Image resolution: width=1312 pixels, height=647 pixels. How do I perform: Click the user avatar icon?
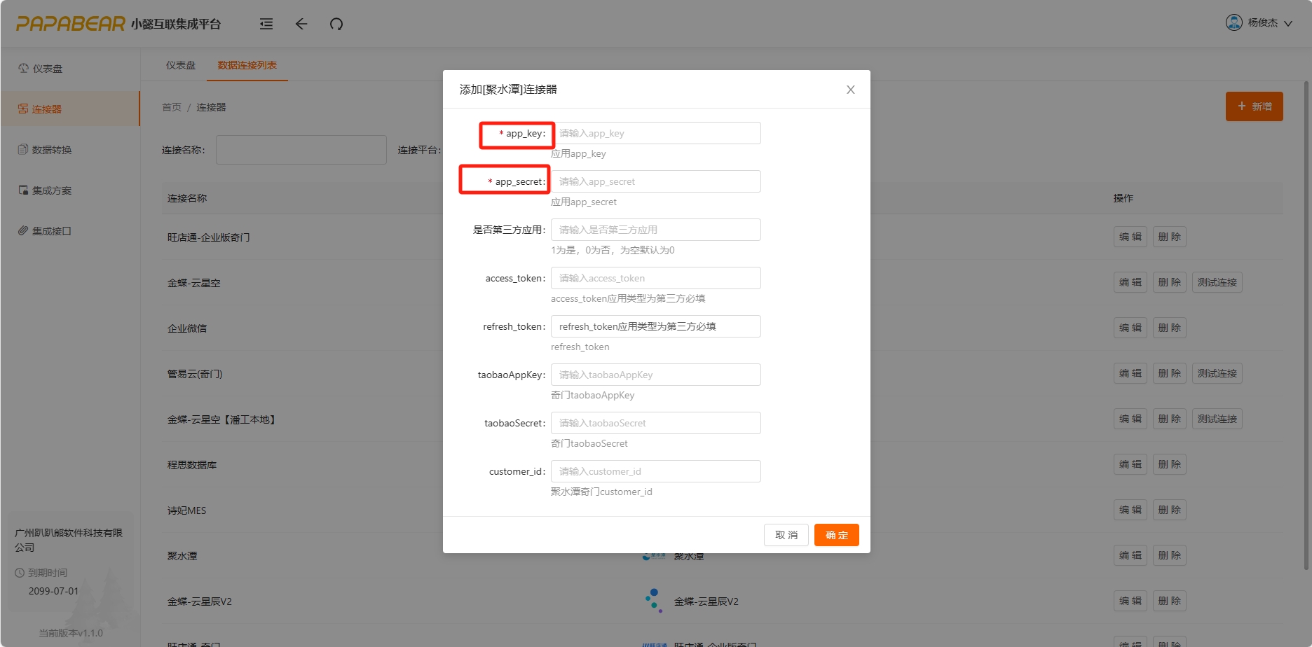coord(1234,22)
